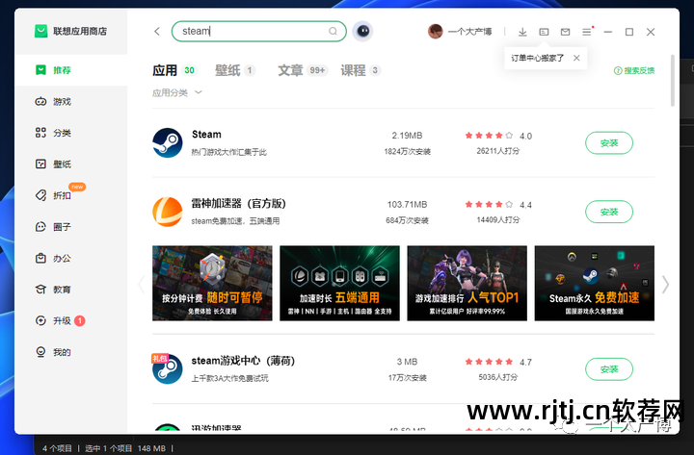Open 教育 in the sidebar

tap(70, 290)
